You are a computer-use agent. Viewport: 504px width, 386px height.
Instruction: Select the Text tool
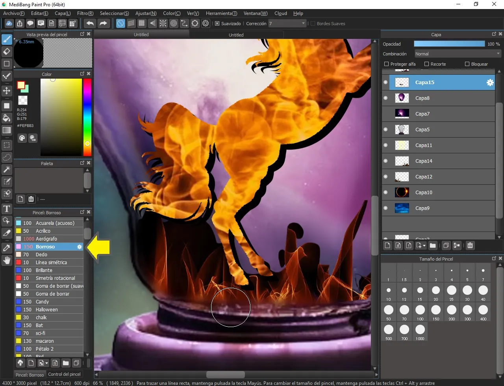point(7,209)
